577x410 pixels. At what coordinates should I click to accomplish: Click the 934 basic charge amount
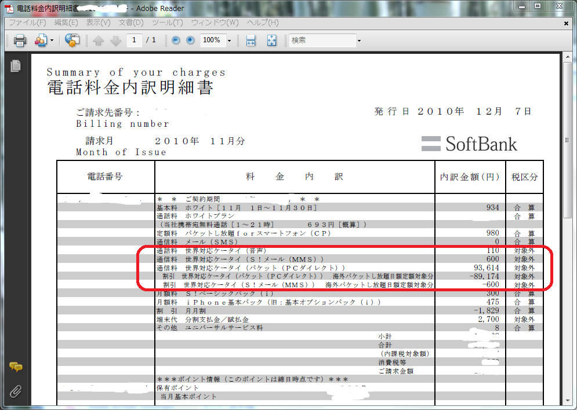click(x=492, y=207)
